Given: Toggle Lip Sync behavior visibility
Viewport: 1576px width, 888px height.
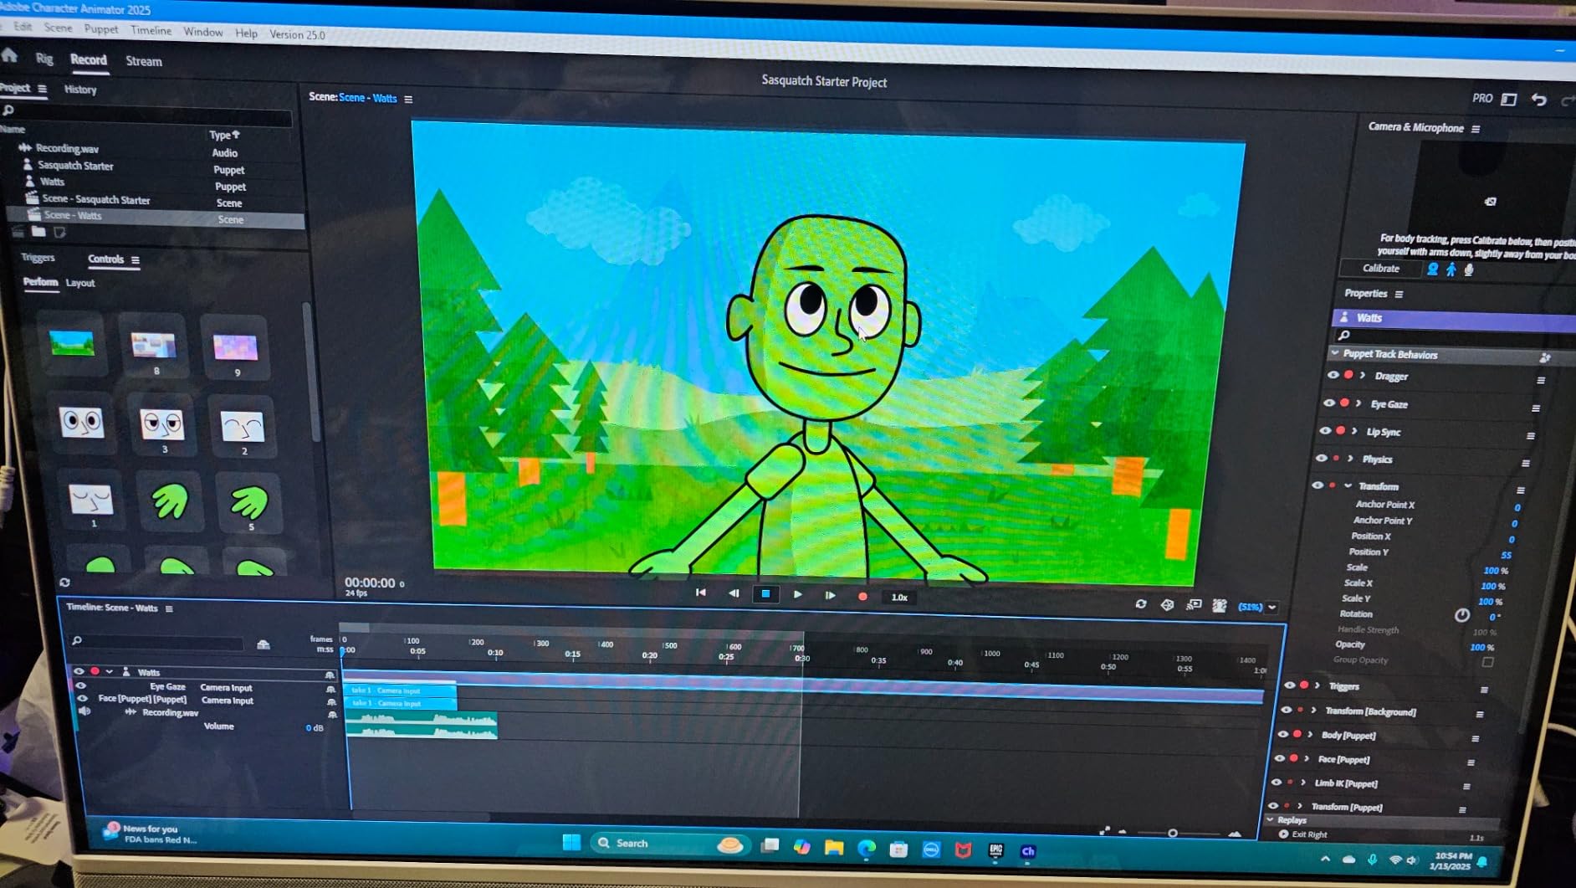Looking at the screenshot, I should click(1325, 431).
